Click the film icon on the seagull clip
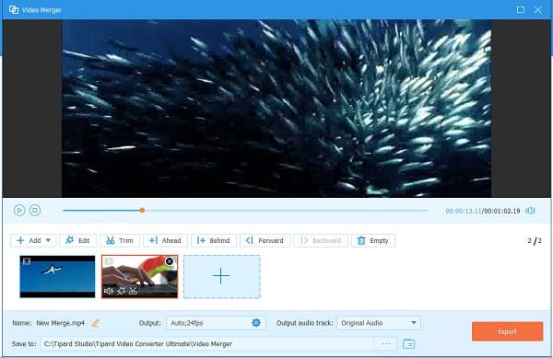 coord(27,261)
